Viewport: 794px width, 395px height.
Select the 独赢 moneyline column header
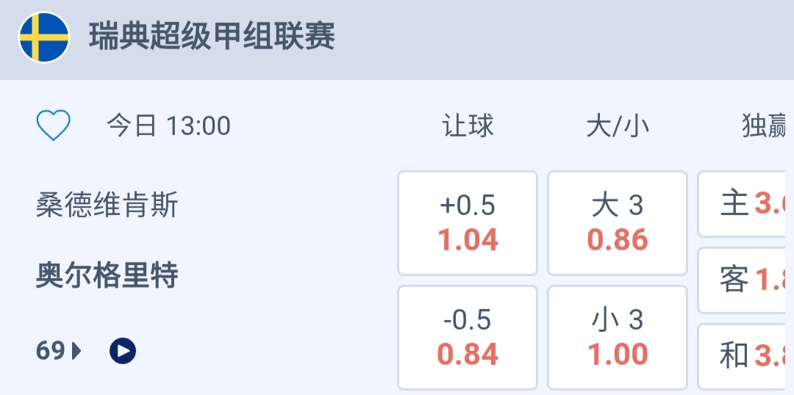[766, 126]
